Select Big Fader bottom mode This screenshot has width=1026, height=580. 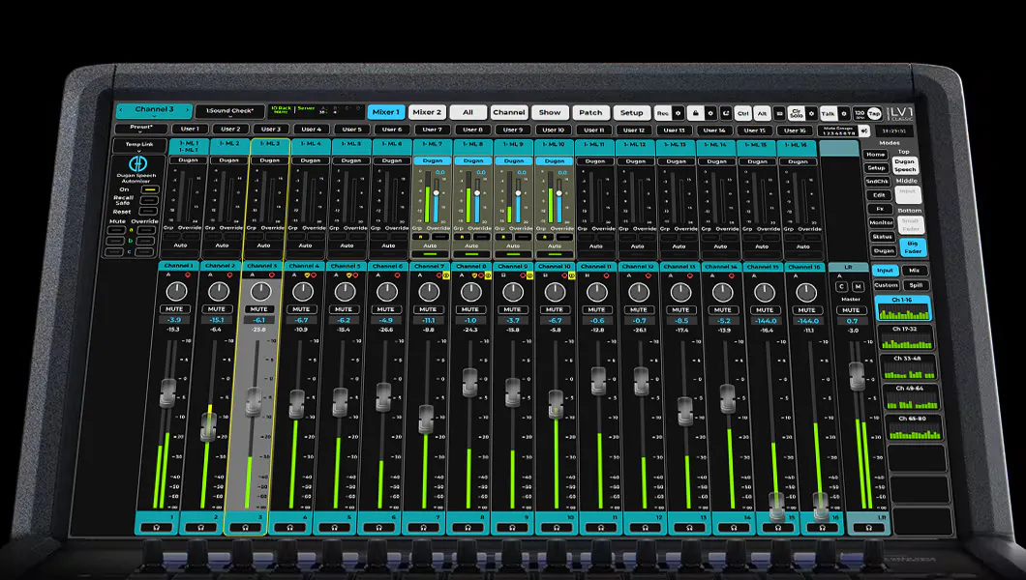913,246
